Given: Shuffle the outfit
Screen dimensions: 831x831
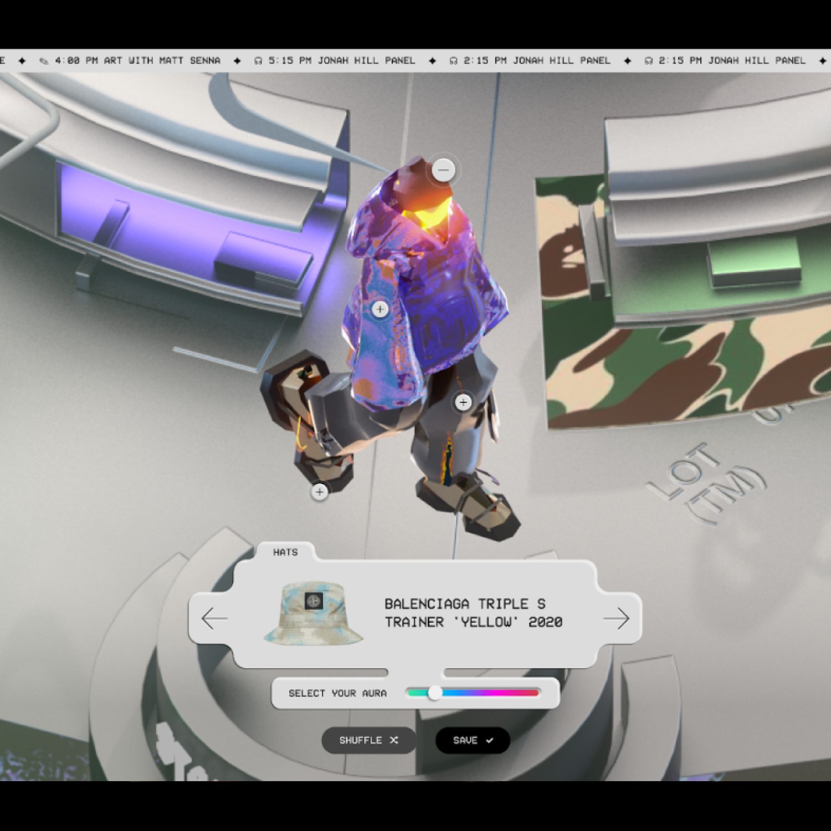Looking at the screenshot, I should (x=369, y=740).
